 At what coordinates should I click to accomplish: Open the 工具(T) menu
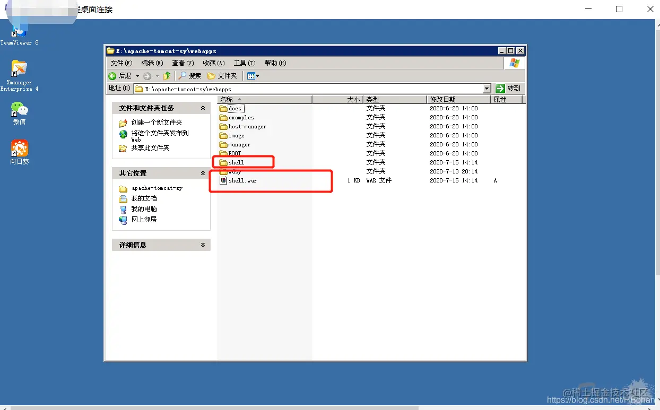245,63
